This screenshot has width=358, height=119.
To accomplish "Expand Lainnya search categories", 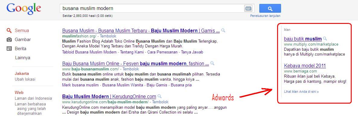I will [x=23, y=58].
